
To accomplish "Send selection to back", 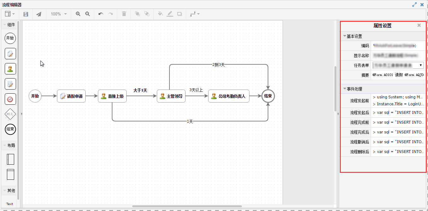I will point(147,14).
